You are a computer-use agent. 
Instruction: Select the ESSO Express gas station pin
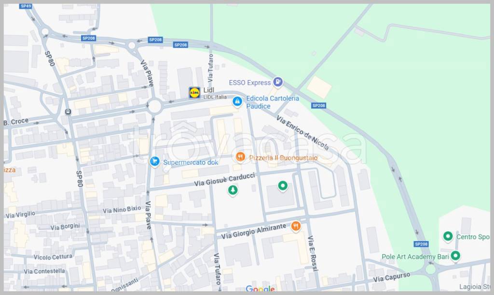click(x=277, y=82)
